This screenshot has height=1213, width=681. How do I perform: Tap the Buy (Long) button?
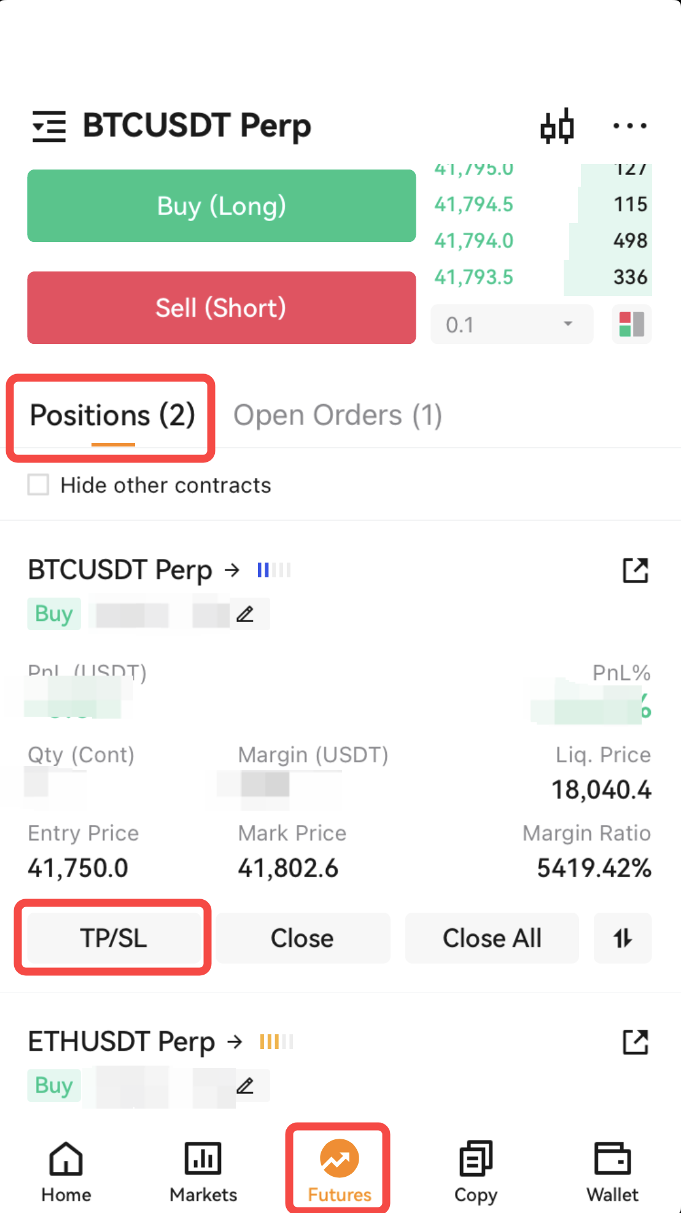pos(222,206)
